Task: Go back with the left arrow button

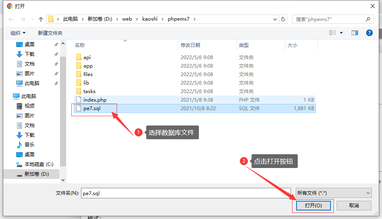Action: coord(11,19)
